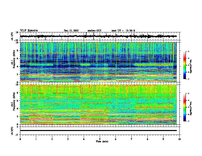Click the "ch.1(V)" axis label
202x156 pixels.
coord(12,36)
